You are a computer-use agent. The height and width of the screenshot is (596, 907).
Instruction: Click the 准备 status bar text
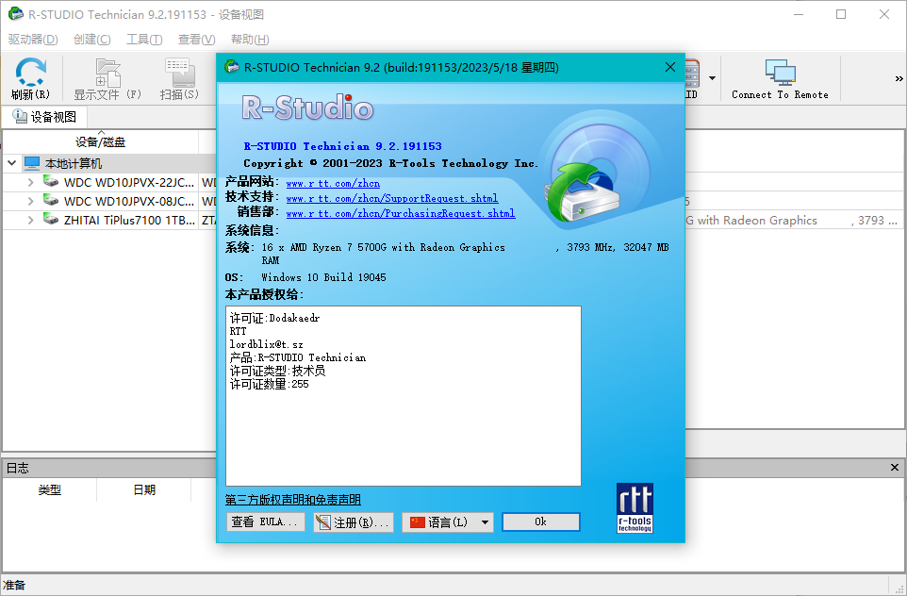[x=14, y=585]
